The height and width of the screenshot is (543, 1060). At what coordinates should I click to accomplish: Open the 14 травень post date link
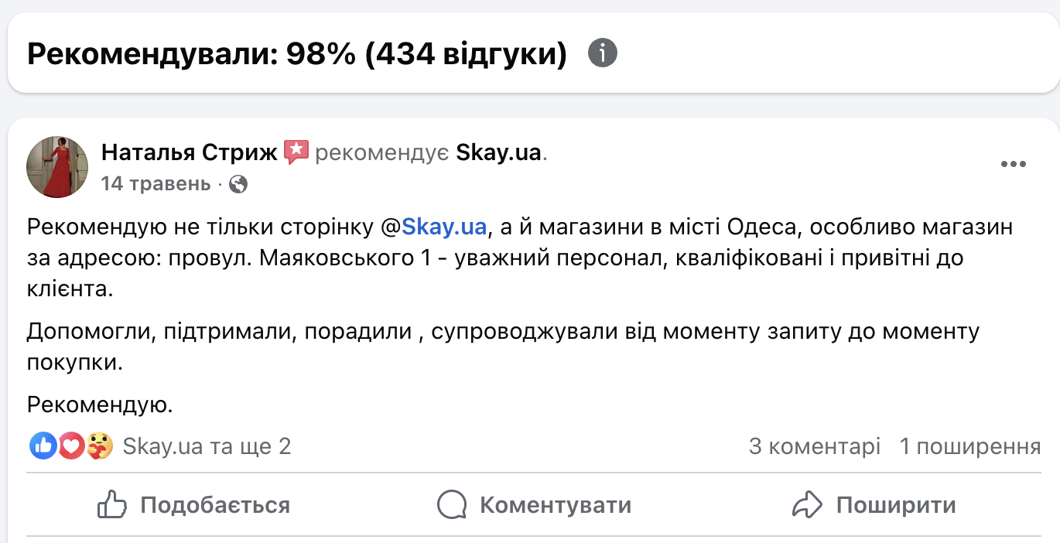coord(156,184)
